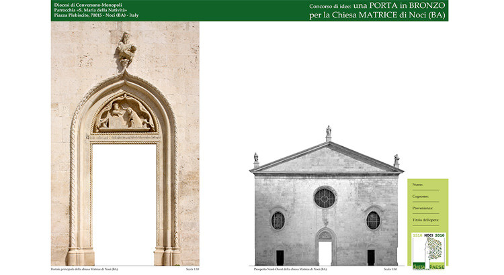Click the 'Nome:' field line
504x275 pixels.
425,190
